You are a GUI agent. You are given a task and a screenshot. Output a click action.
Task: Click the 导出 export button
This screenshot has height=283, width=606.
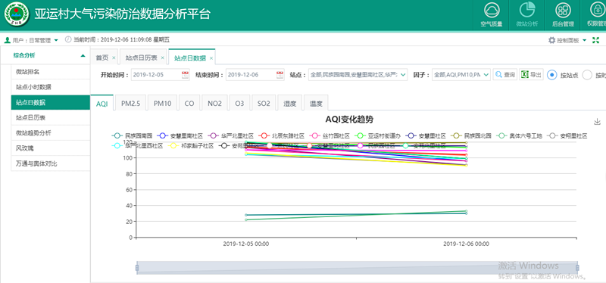pos(532,75)
